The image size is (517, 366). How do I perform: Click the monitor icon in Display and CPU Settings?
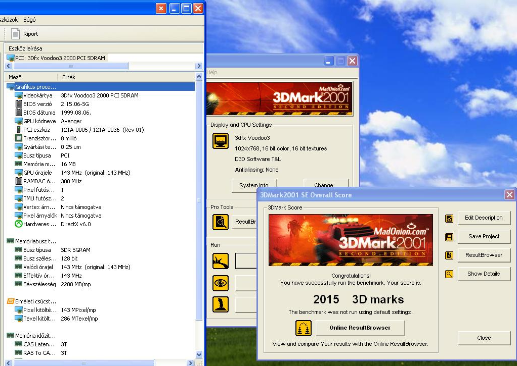coord(221,141)
